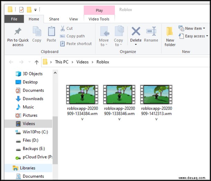
Task: Click the navigation pane scrollbar thumb
Action: pos(55,140)
